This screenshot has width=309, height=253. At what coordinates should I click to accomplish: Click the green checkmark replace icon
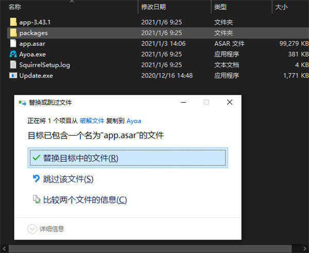[x=37, y=158]
